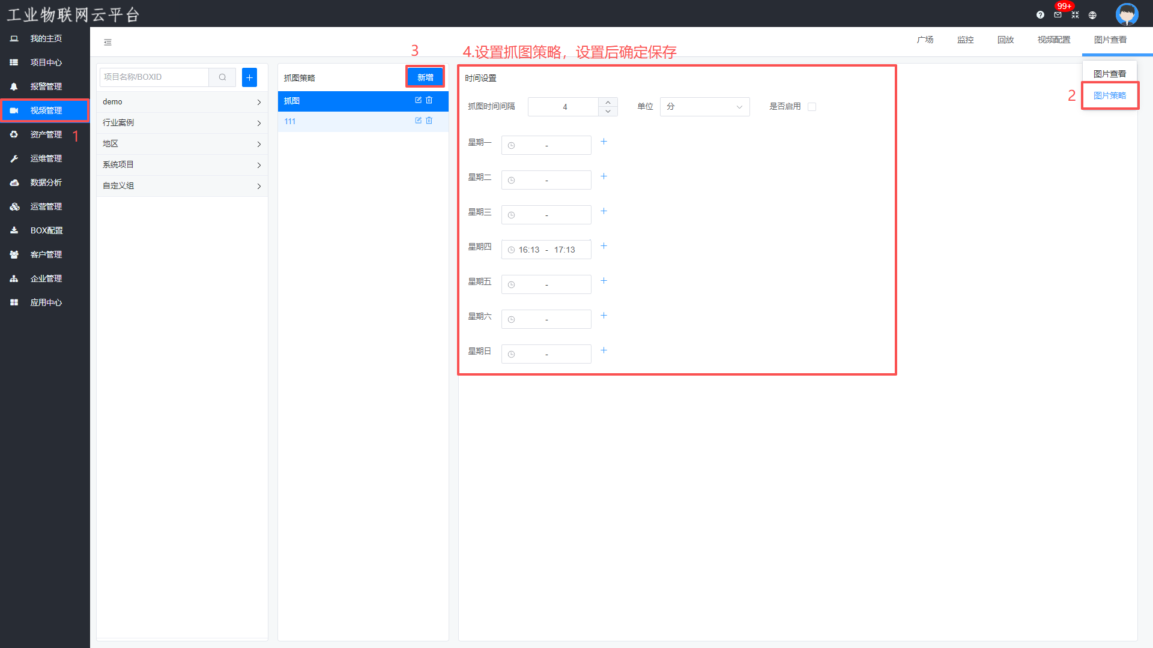Switch to the 视频配置 tab
1153x648 pixels.
point(1053,40)
